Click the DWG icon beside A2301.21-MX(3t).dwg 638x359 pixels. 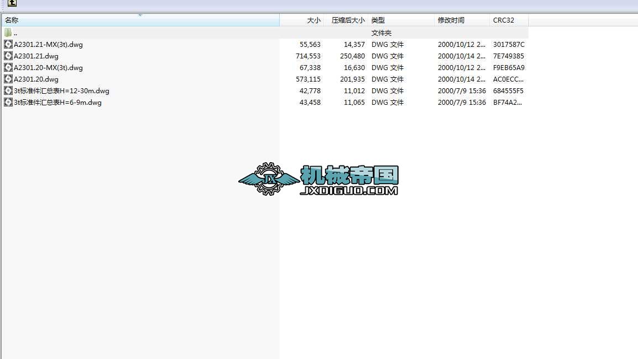pyautogui.click(x=8, y=44)
